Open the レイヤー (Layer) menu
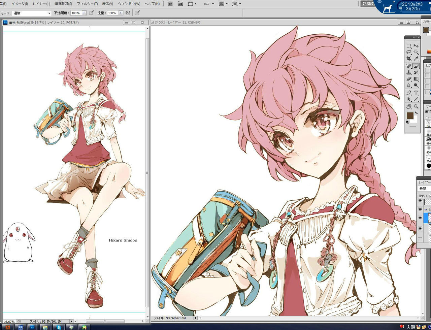 click(x=41, y=4)
